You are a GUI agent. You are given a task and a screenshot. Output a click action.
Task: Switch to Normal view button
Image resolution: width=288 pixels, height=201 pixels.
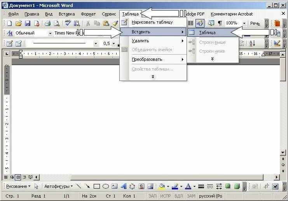pos(6,177)
